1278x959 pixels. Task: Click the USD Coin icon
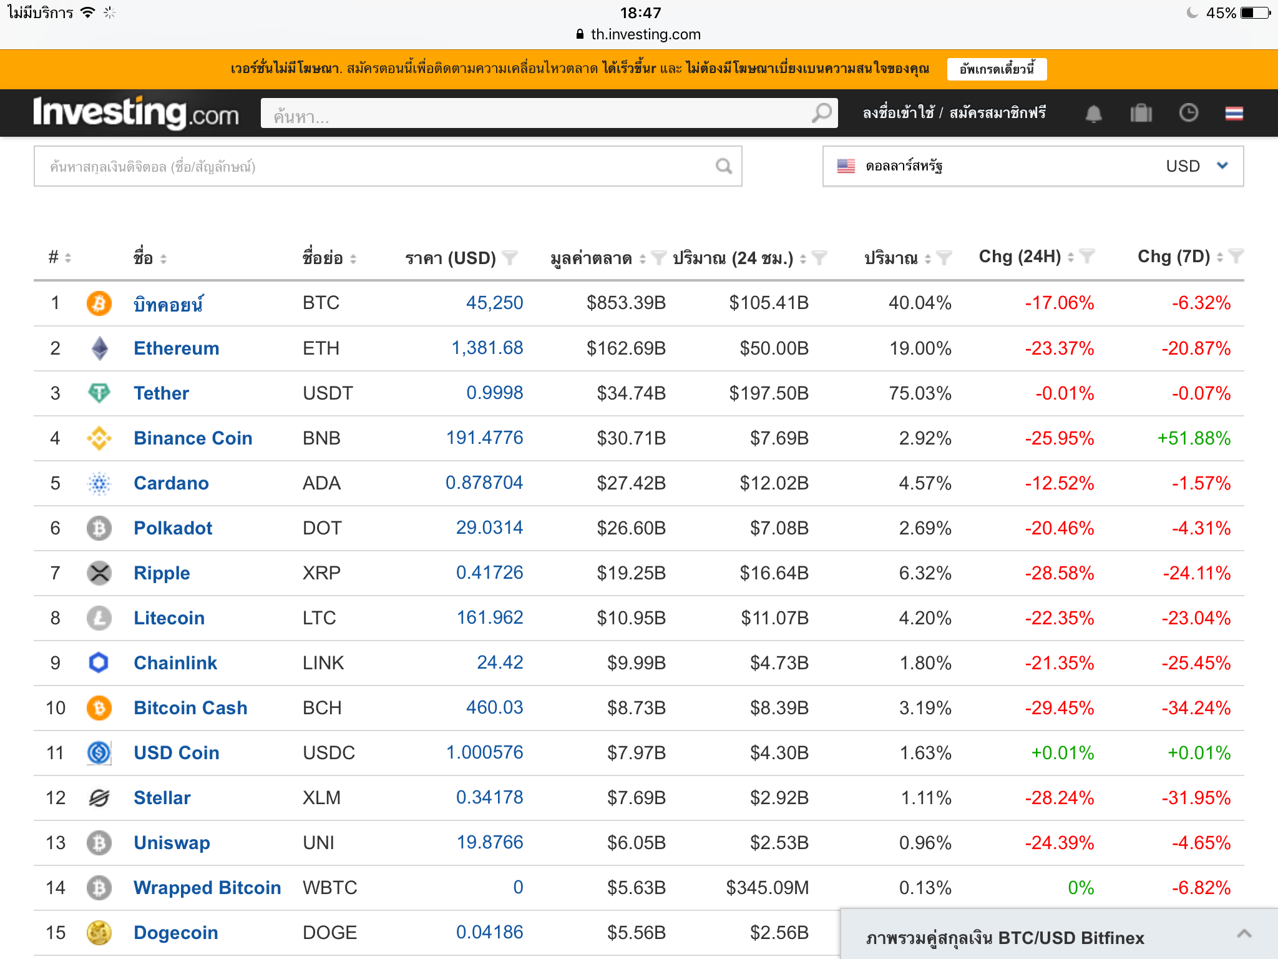coord(99,753)
